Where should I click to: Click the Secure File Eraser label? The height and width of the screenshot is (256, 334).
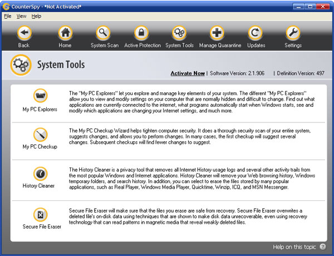(x=42, y=227)
